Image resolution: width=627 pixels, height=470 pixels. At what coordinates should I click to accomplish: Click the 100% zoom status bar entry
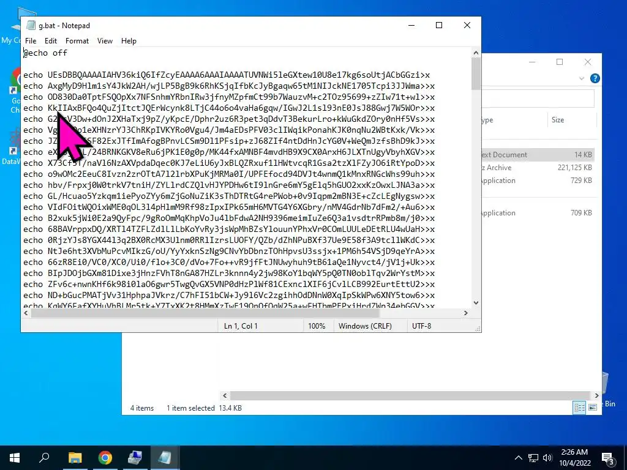click(x=317, y=326)
